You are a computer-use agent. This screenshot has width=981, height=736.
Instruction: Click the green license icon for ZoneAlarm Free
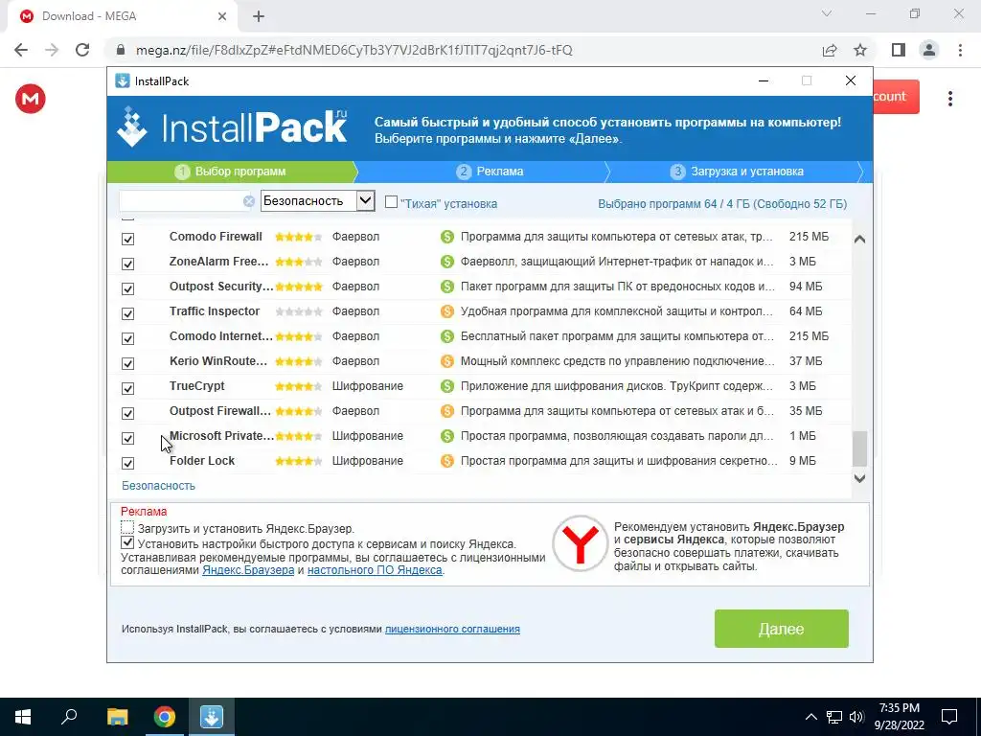(446, 262)
